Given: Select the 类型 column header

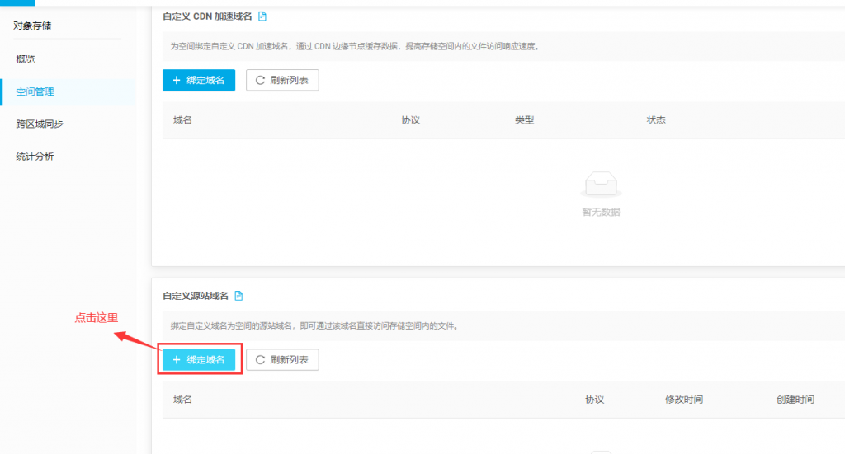Looking at the screenshot, I should [x=524, y=120].
